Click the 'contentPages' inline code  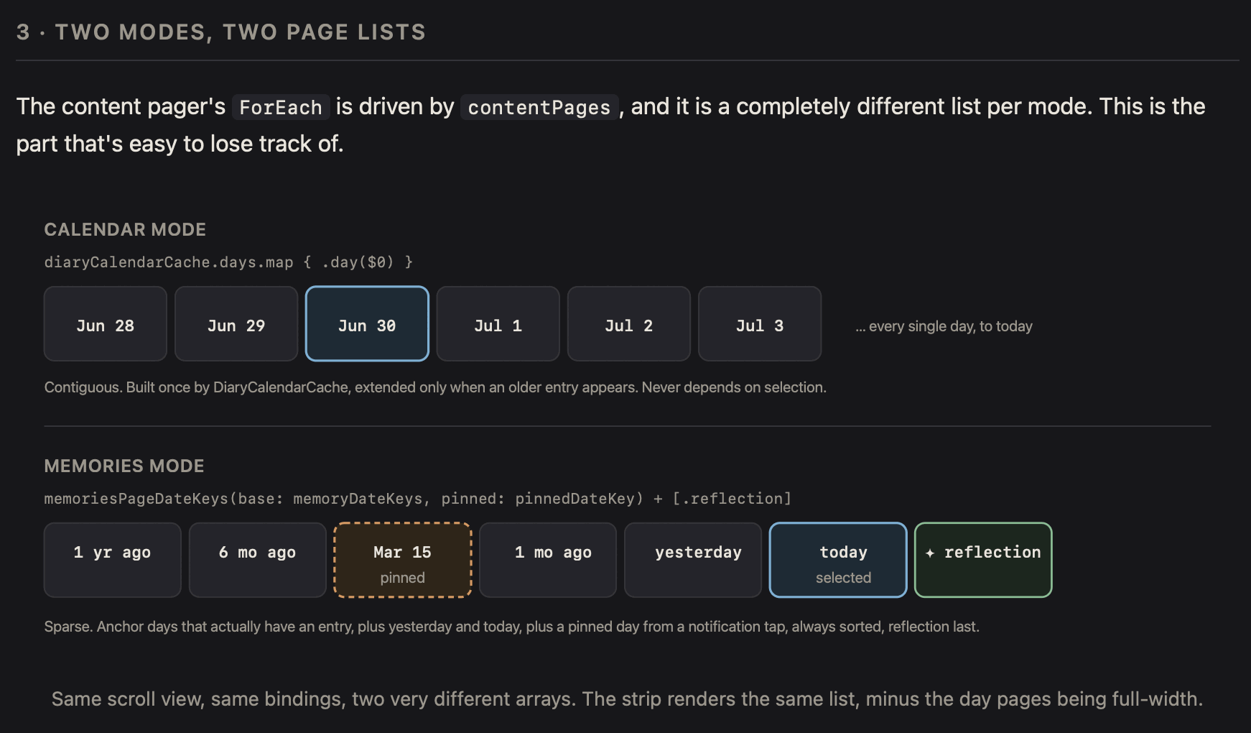pyautogui.click(x=539, y=107)
